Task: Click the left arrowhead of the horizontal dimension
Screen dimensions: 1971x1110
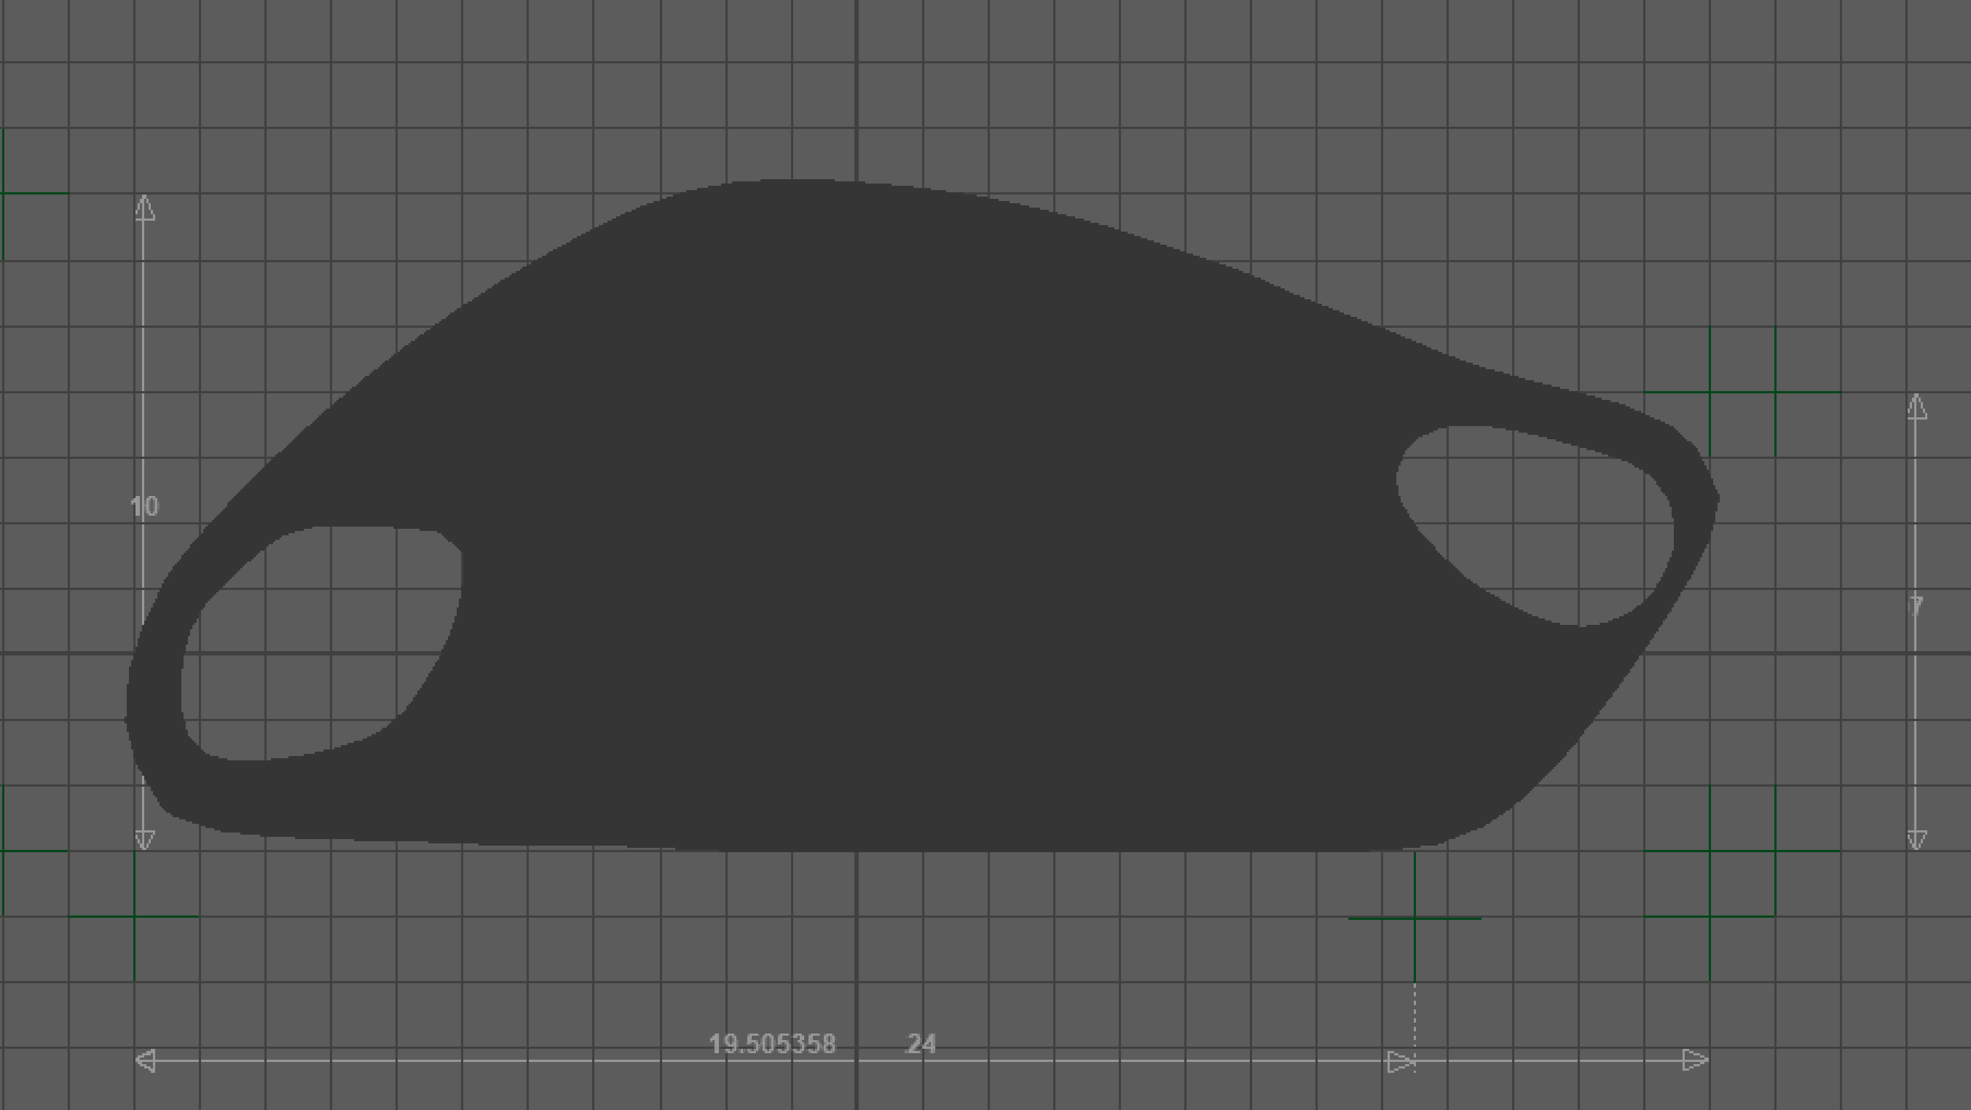Action: pos(146,1061)
